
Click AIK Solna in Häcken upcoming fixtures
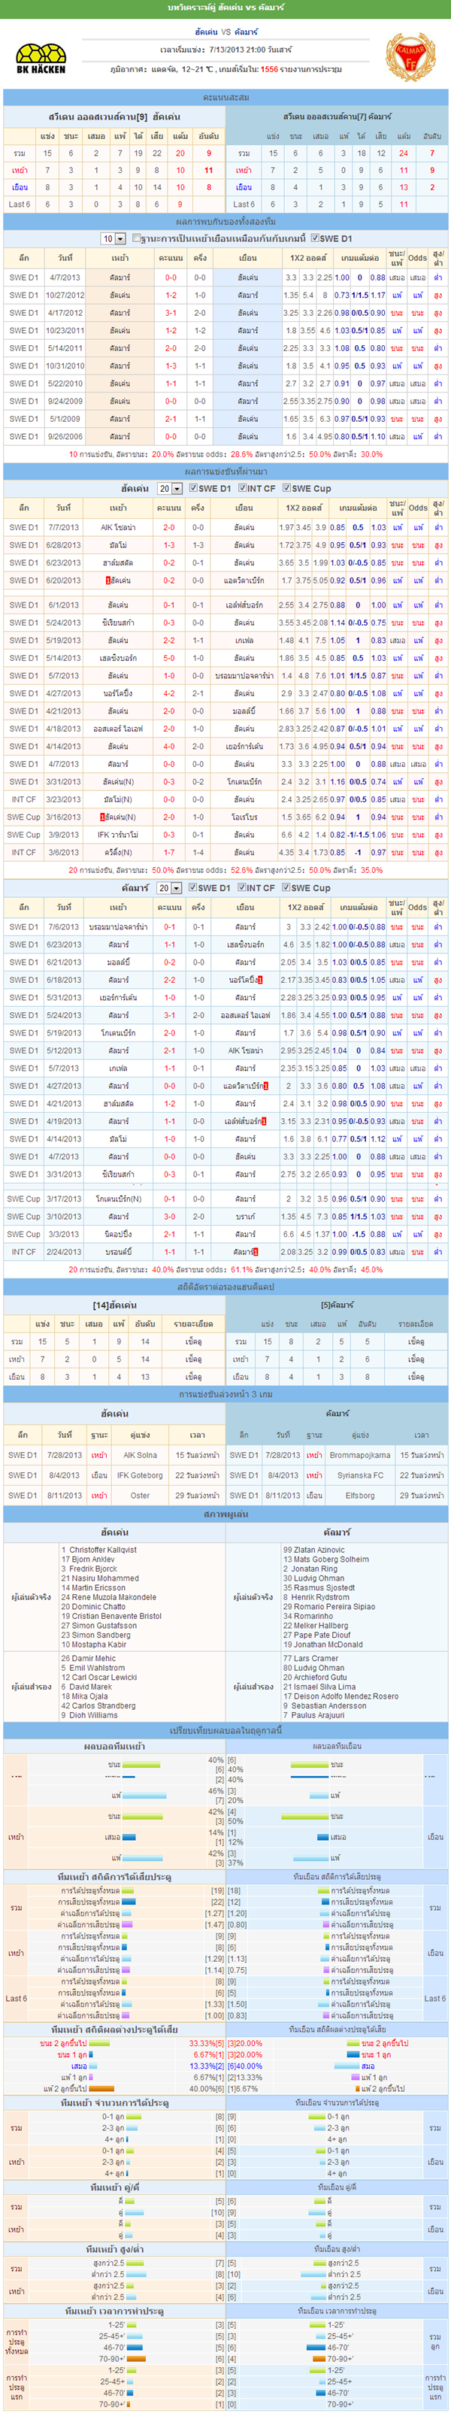click(140, 1454)
